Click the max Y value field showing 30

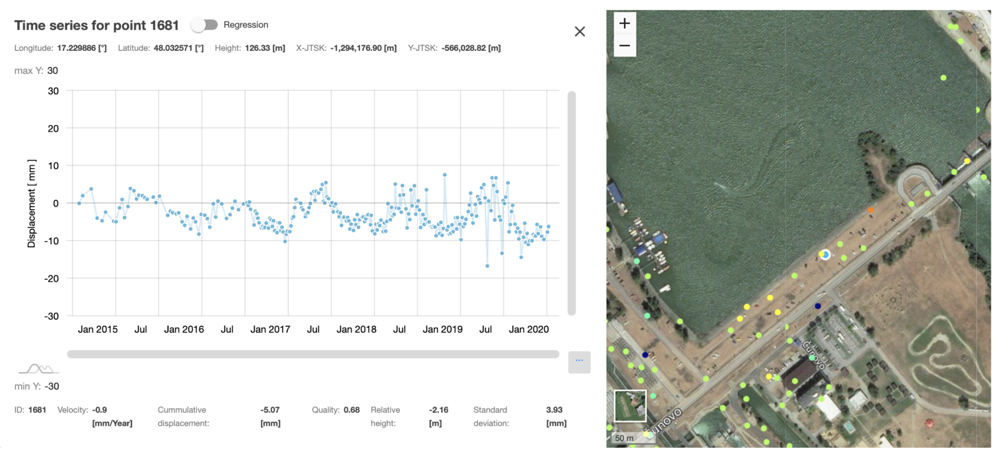(x=53, y=70)
